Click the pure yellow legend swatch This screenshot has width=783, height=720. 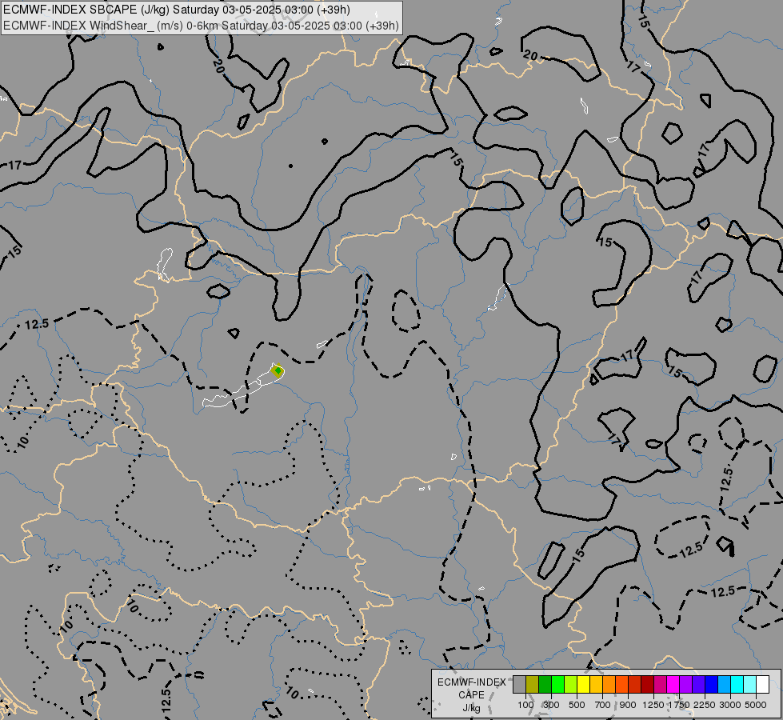pyautogui.click(x=583, y=685)
